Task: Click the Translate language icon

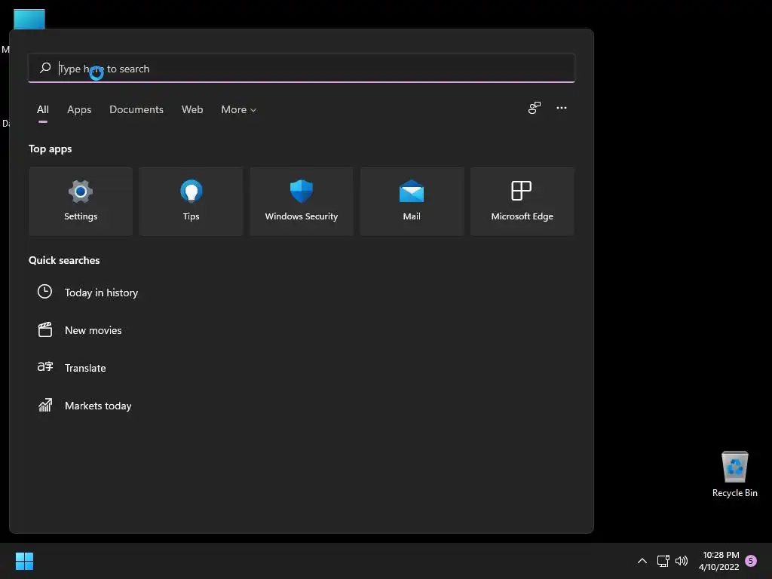Action: [44, 367]
